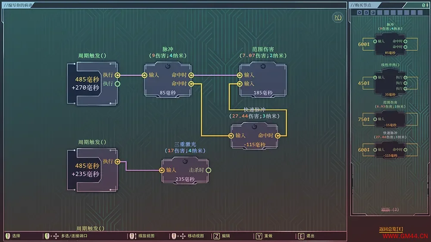This screenshot has height=242, width=431.
Task: Select the 执行 port on the lower 周期触发 node
Action: [x=117, y=162]
